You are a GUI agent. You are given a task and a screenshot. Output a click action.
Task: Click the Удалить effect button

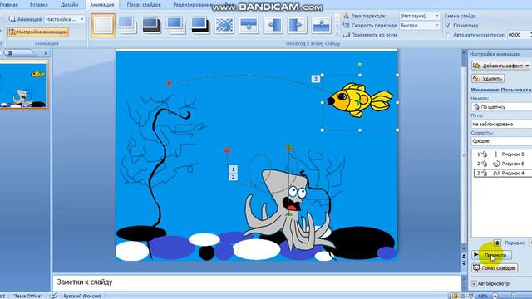tap(488, 79)
